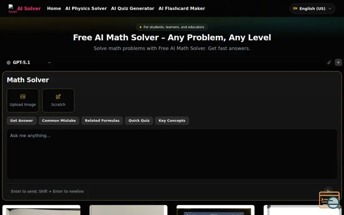
Task: Open the English (US) language dropdown
Action: click(x=312, y=9)
